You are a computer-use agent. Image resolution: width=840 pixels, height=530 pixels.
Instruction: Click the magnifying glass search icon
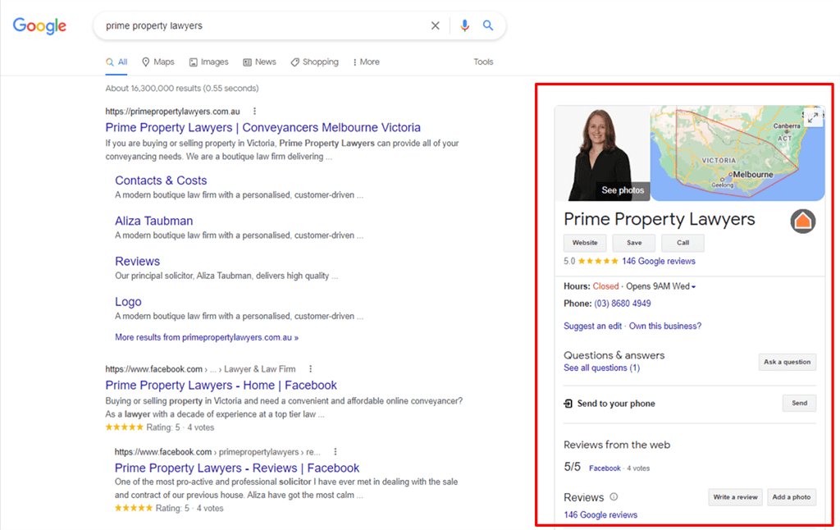(488, 25)
